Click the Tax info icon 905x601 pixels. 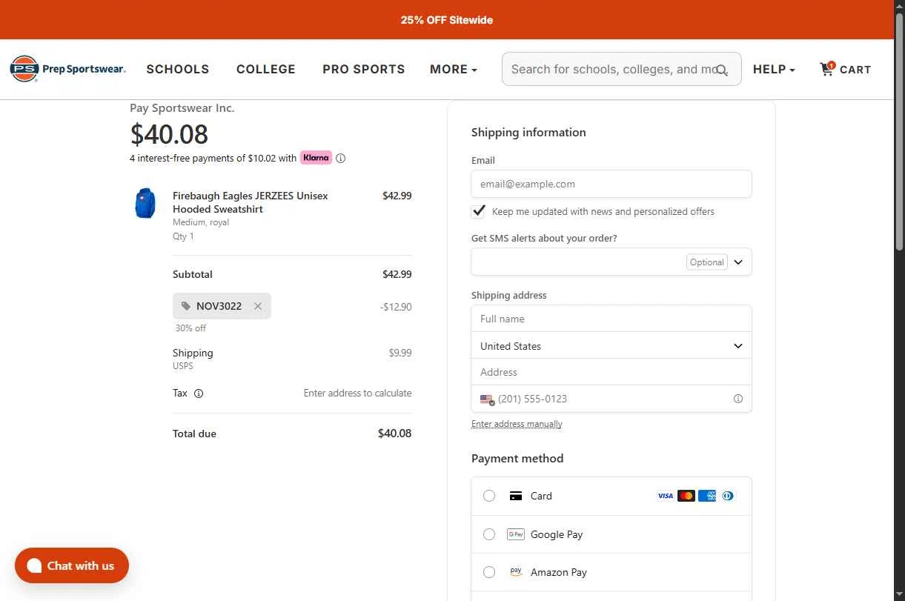click(x=199, y=394)
